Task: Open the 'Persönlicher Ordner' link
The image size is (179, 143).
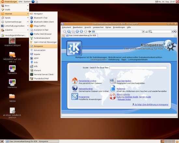Action: [x=88, y=81]
